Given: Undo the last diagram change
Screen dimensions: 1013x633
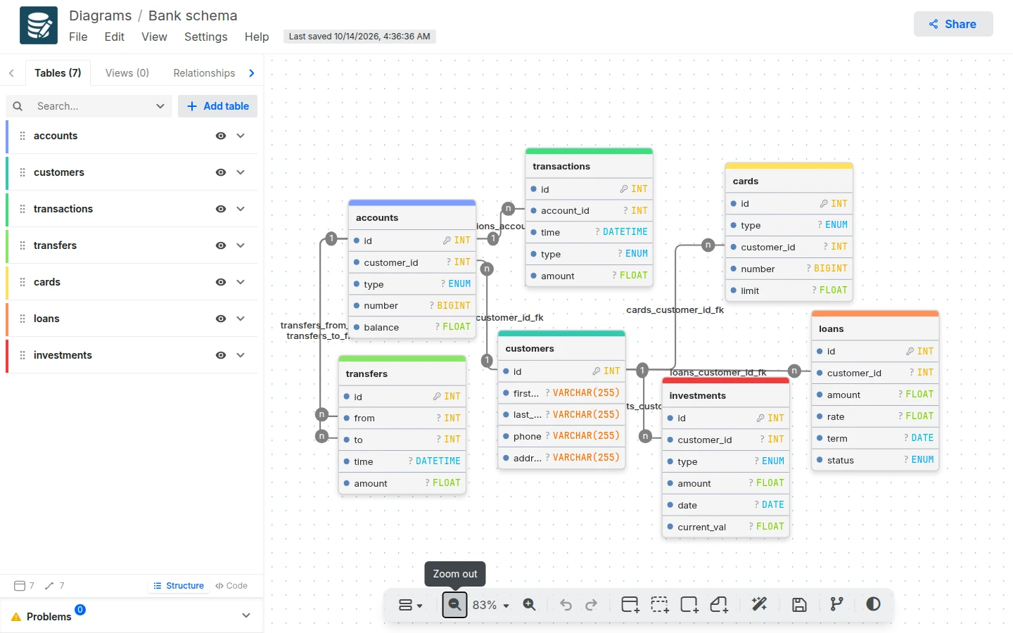Looking at the screenshot, I should [566, 604].
